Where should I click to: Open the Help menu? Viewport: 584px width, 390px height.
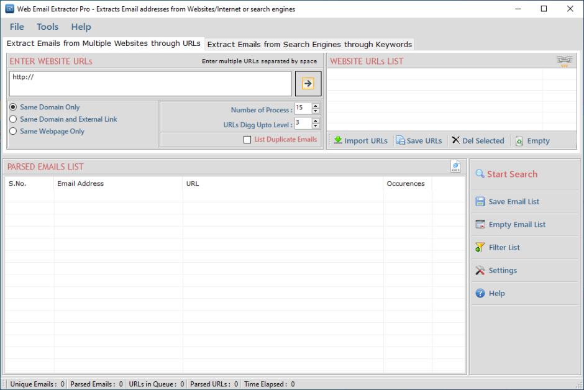coord(81,27)
